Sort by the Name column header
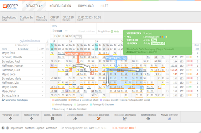 pos(4,49)
